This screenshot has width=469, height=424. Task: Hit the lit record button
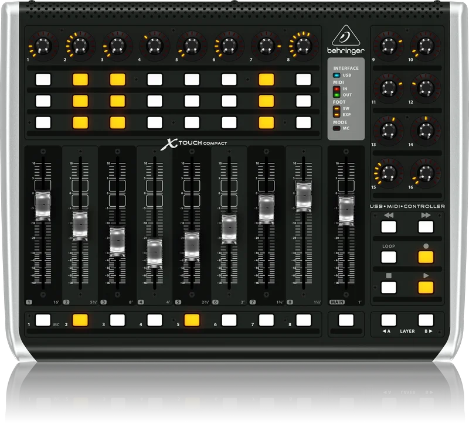point(426,257)
